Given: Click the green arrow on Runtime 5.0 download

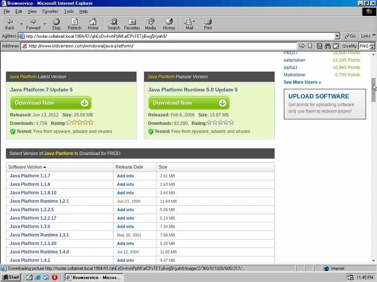Looking at the screenshot, I should click(x=222, y=103).
